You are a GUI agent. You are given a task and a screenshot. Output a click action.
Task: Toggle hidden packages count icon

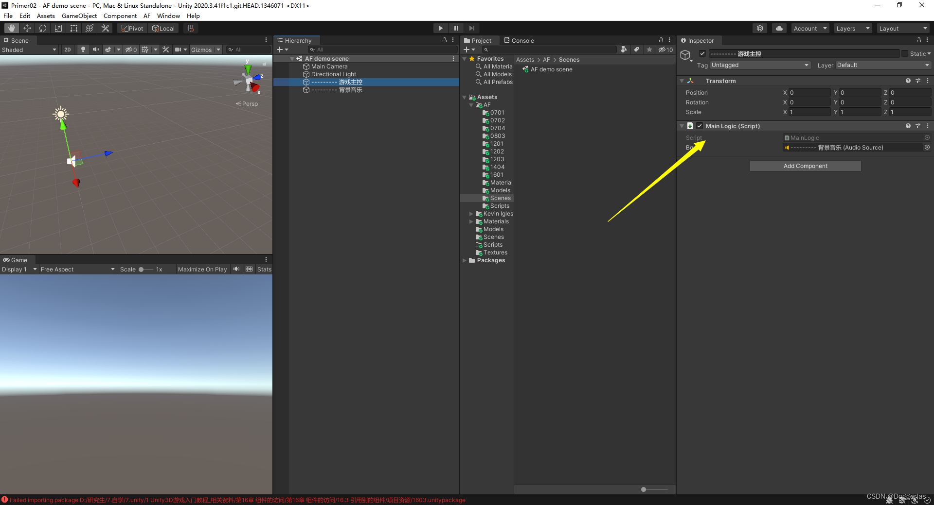(x=665, y=50)
